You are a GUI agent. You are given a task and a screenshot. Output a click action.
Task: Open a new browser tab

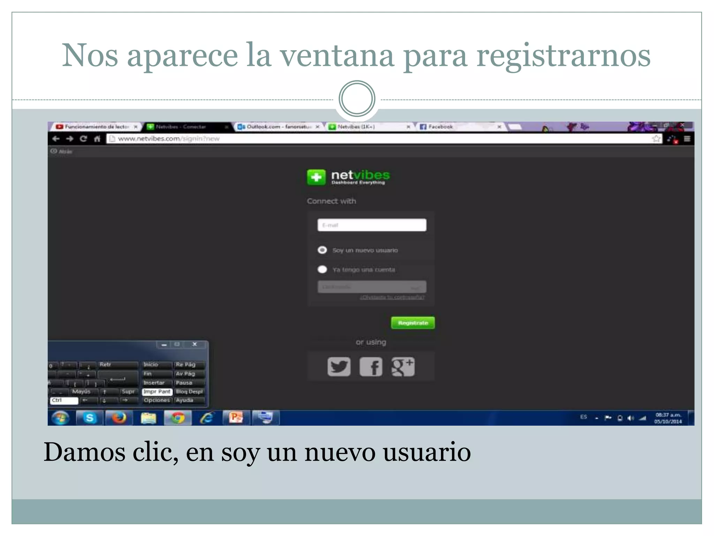515,127
